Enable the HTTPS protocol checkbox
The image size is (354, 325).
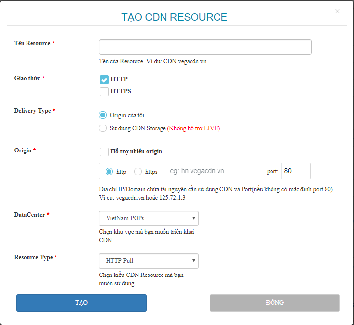point(104,91)
